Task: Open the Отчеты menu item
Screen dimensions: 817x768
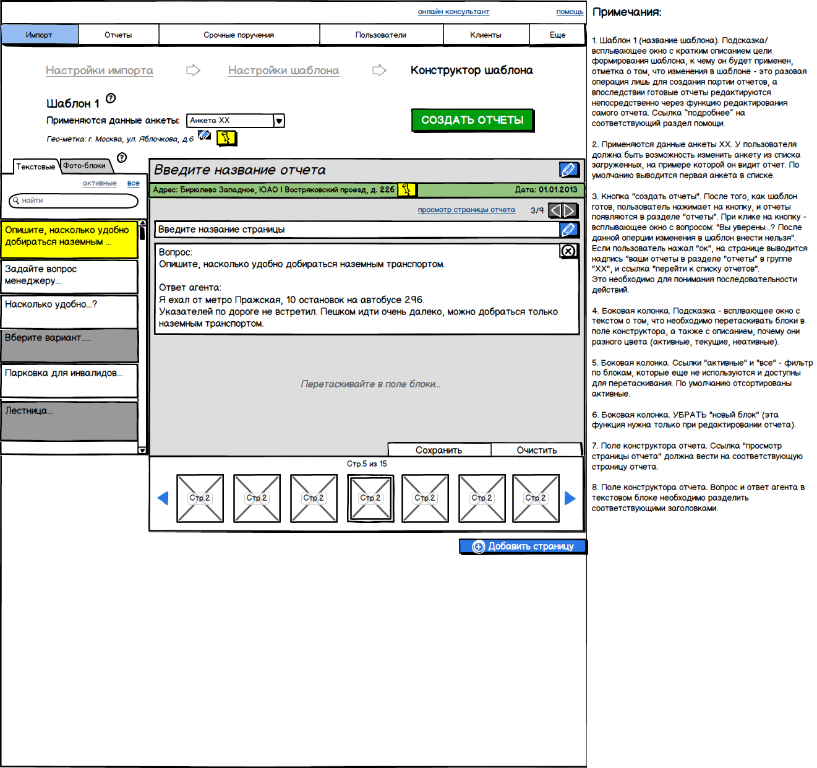Action: click(118, 35)
